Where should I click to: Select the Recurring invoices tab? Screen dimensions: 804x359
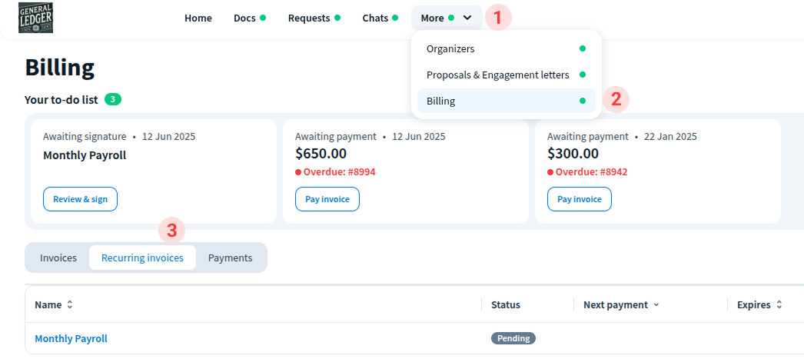tap(142, 258)
